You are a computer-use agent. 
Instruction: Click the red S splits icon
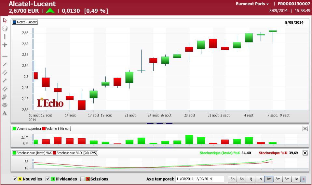pos(88,179)
